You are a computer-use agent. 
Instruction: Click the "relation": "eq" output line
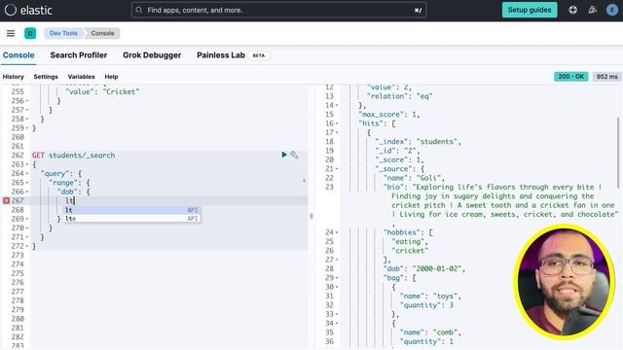399,96
